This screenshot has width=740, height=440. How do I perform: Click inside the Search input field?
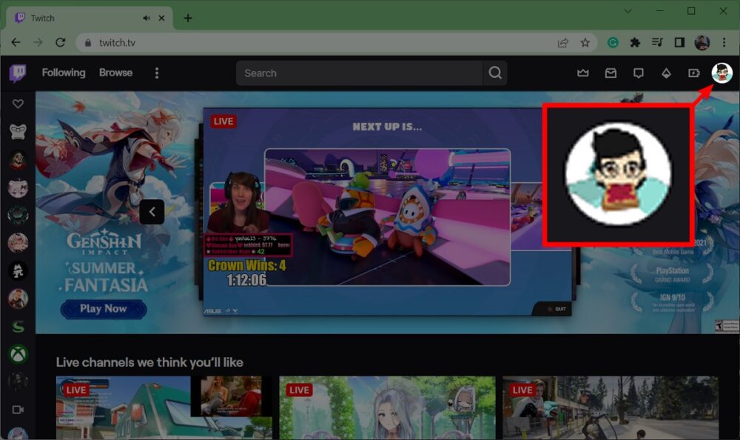355,73
